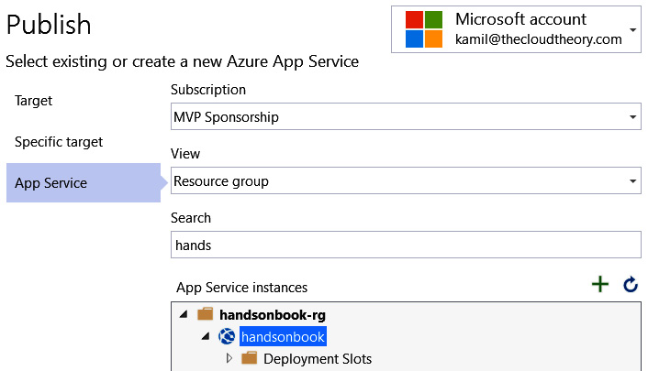Go to the Target step
This screenshot has width=648, height=371.
33,101
